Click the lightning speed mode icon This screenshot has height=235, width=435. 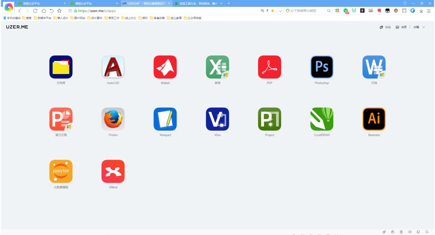pos(267,11)
